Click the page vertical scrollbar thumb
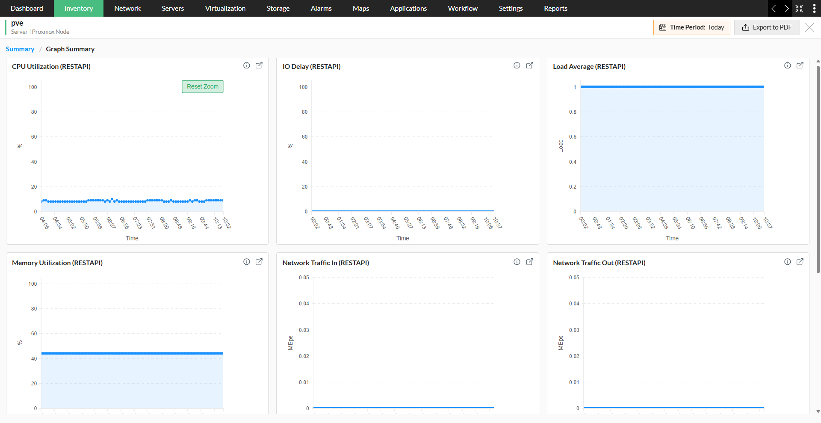The image size is (821, 423). (x=818, y=169)
